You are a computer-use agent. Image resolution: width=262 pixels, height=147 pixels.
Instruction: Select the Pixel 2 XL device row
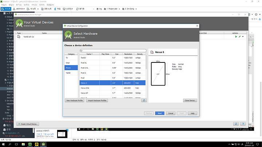(112, 68)
